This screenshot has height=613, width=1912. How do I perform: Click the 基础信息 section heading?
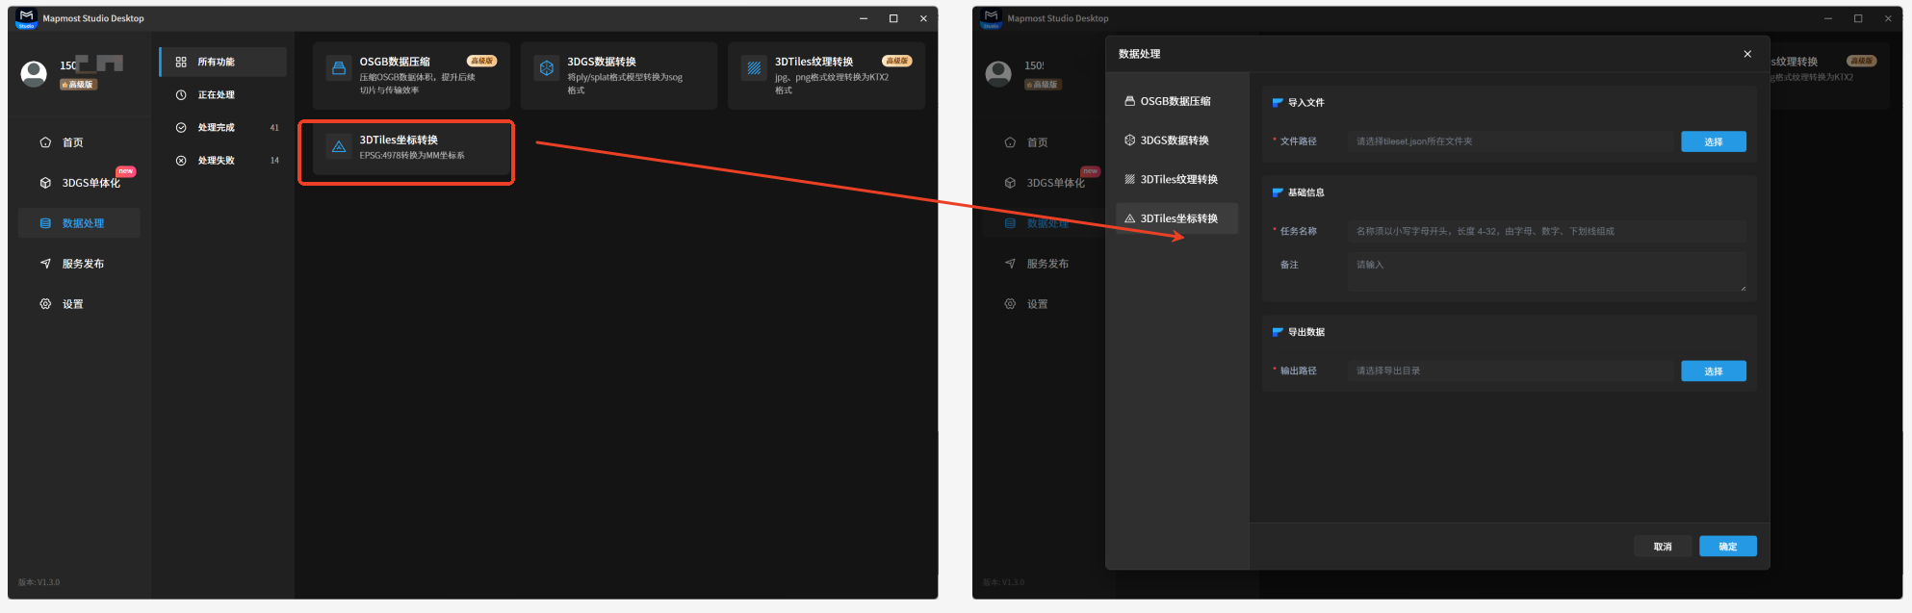1306,192
